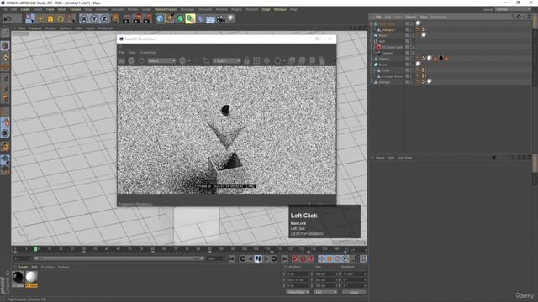Open the RenderView zoom scale dropdown

click(226, 61)
